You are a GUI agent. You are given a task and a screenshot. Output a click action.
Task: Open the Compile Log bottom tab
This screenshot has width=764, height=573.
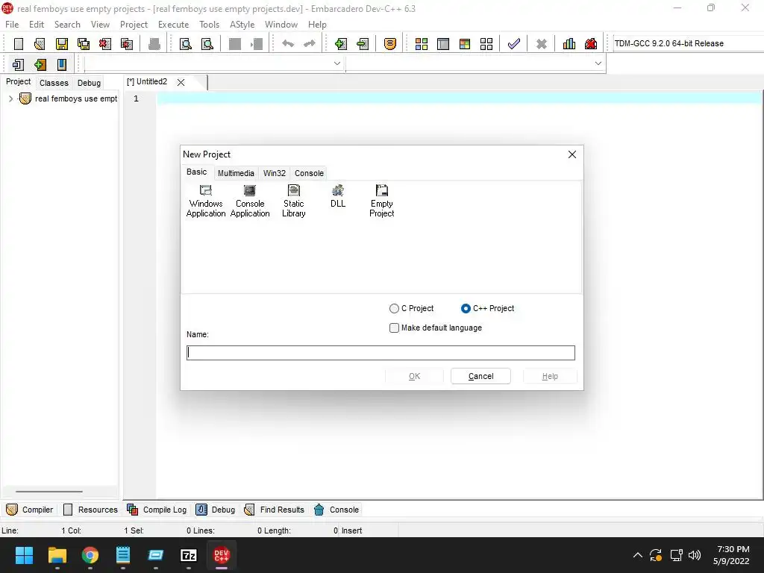(157, 510)
